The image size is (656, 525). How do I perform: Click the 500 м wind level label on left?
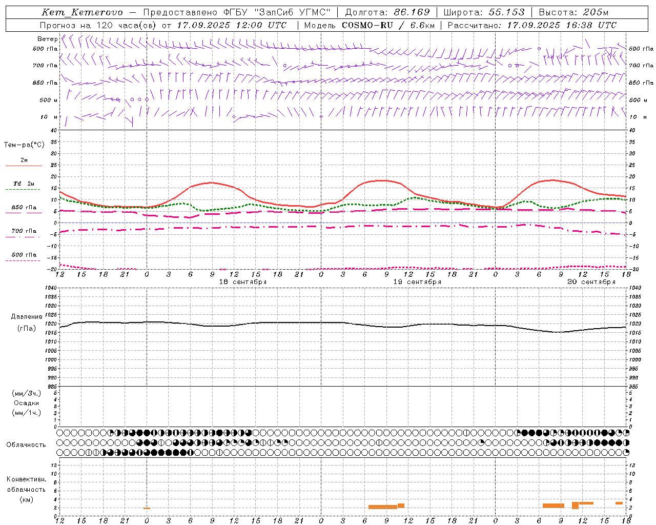point(49,100)
